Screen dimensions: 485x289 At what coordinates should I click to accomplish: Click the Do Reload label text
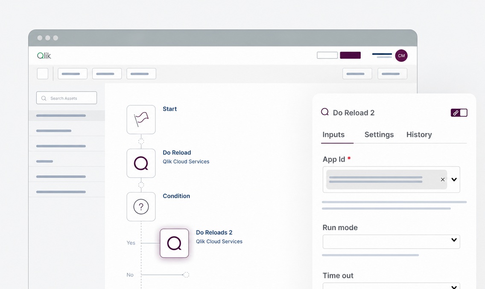pyautogui.click(x=177, y=153)
